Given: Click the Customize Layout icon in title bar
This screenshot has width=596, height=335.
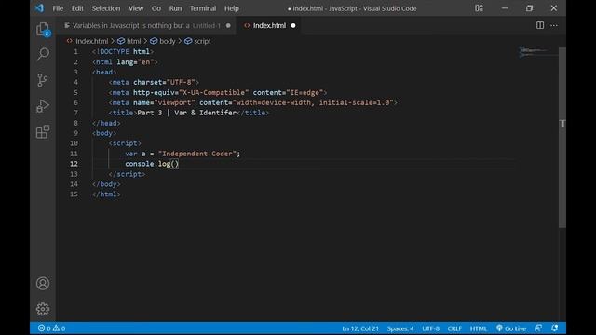Looking at the screenshot, I should click(479, 8).
